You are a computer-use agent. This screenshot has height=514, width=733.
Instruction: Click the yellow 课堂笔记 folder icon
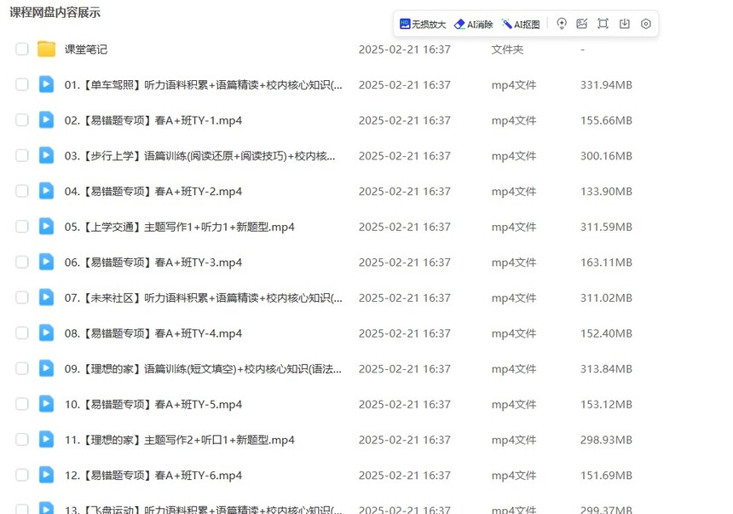[46, 49]
